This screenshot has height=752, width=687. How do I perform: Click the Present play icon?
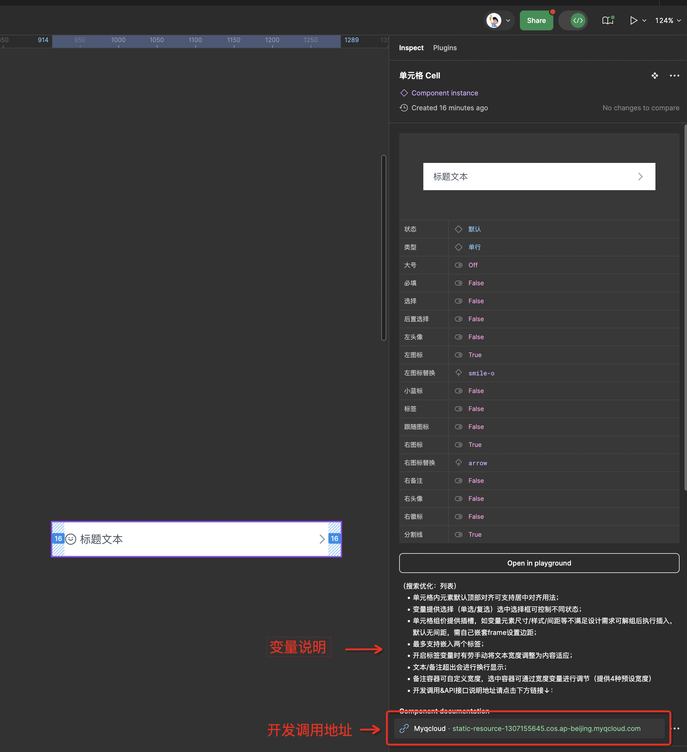coord(633,20)
